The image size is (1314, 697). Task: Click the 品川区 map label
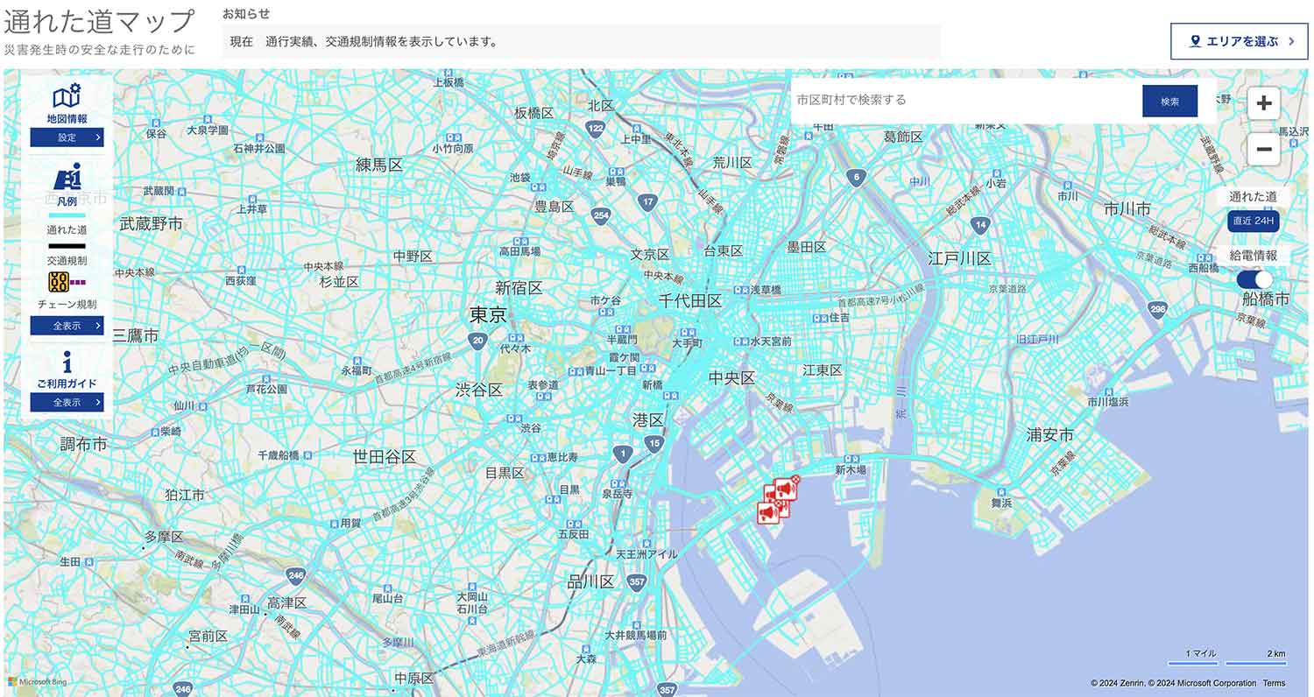[591, 581]
